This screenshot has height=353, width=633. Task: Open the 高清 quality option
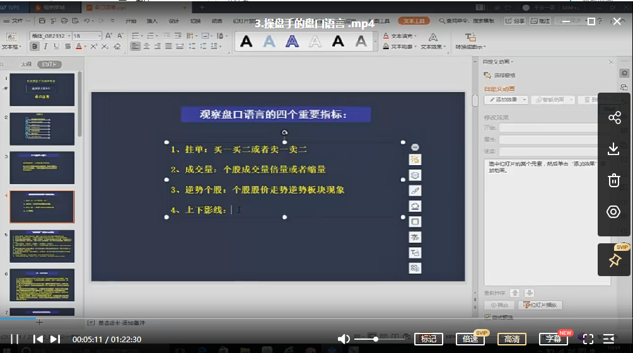(512, 339)
